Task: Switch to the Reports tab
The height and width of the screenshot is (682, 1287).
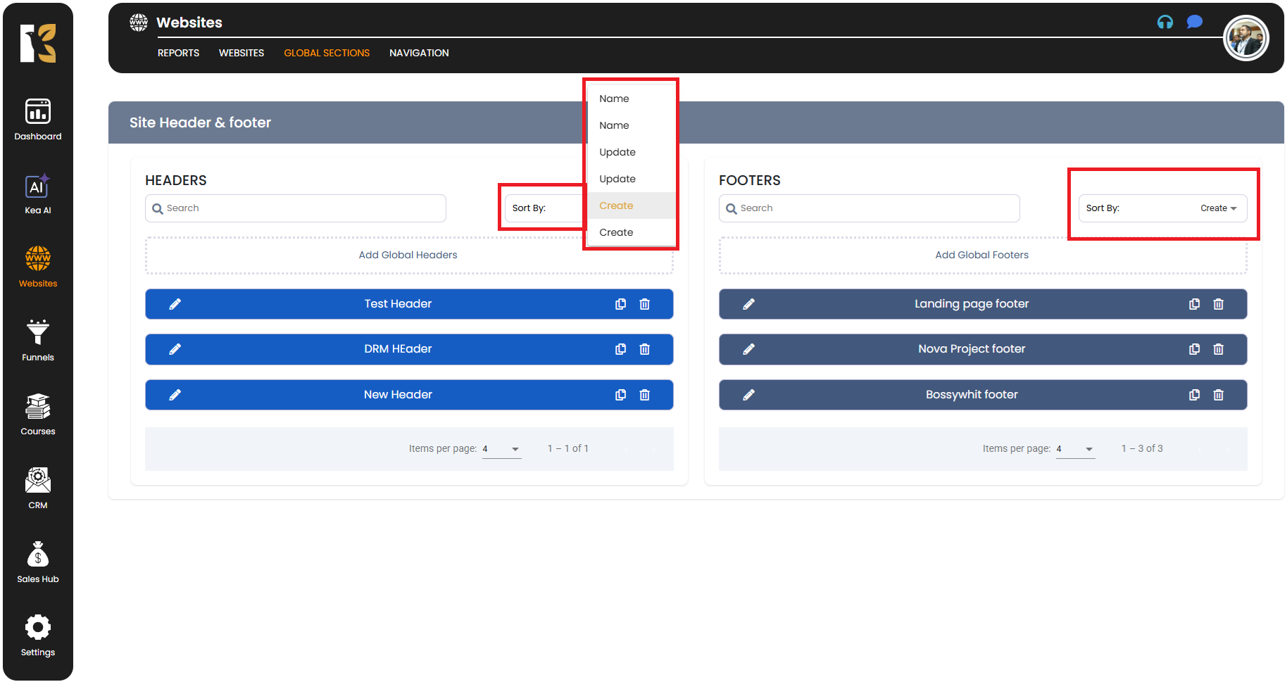Action: 178,53
